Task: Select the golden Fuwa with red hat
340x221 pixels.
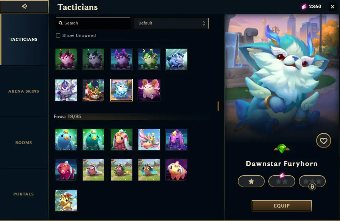Action: tap(66, 200)
